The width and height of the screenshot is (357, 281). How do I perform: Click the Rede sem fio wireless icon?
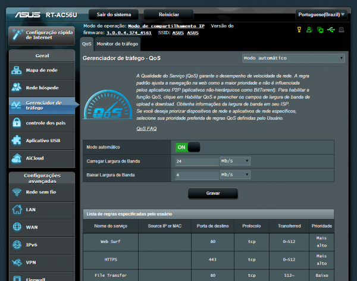point(17,192)
